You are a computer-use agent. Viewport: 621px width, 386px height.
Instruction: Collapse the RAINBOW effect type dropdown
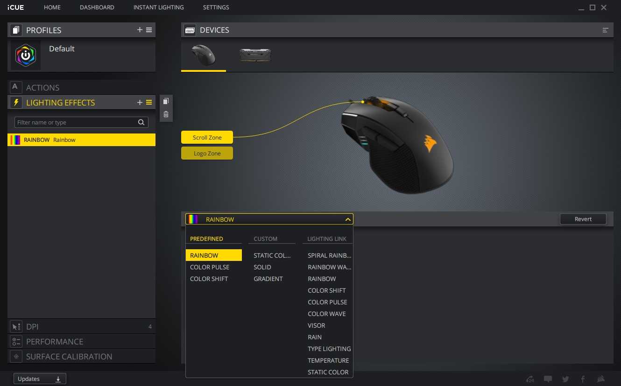[347, 219]
